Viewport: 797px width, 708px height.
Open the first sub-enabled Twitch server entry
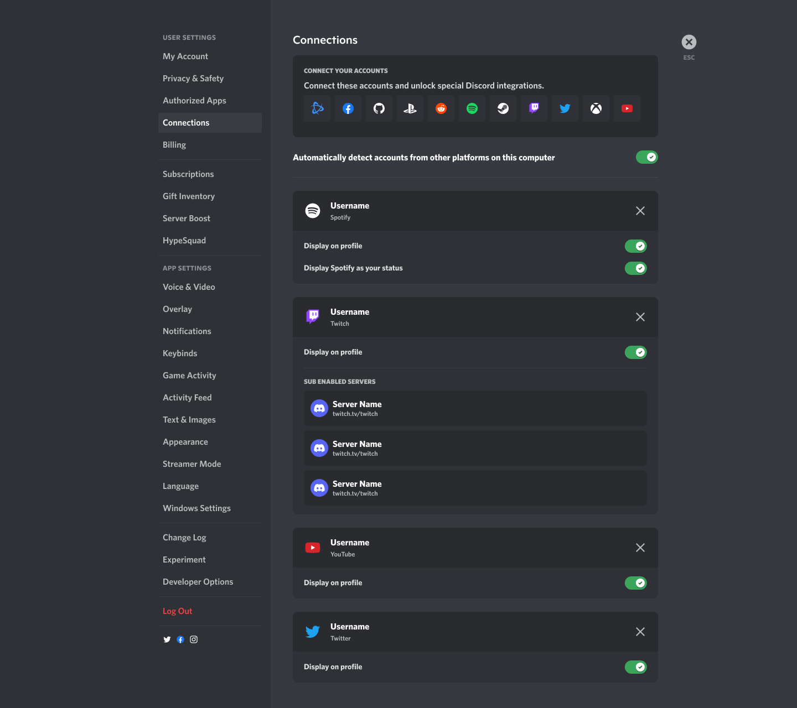coord(475,408)
